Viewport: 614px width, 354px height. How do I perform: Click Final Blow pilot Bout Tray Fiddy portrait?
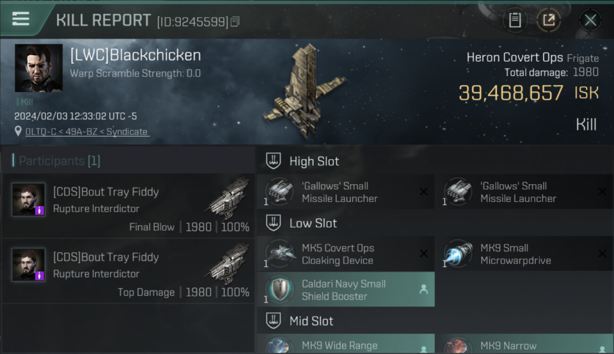29,200
